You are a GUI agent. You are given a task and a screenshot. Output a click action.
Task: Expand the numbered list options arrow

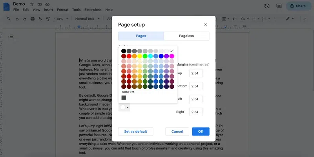pyautogui.click(x=269, y=19)
